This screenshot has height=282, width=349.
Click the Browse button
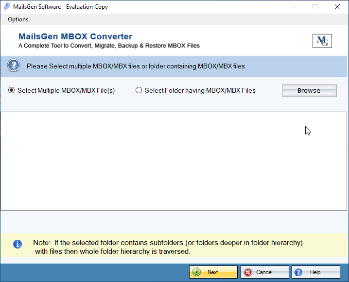309,90
